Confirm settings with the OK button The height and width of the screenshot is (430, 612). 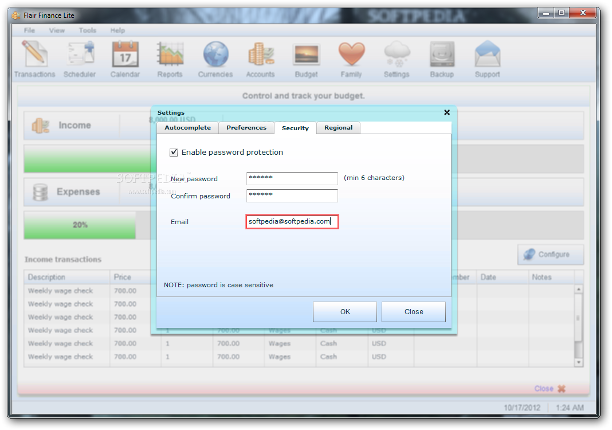pos(345,312)
